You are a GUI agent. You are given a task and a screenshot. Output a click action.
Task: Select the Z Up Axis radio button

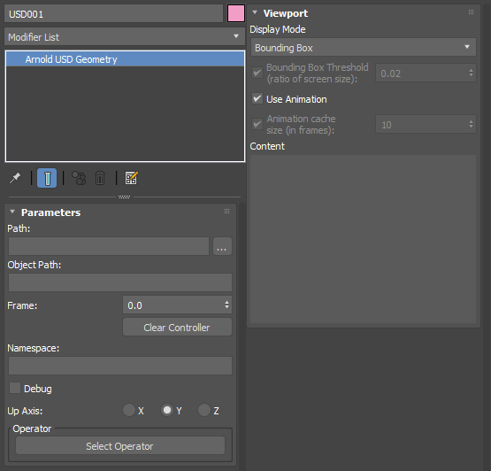pyautogui.click(x=204, y=410)
